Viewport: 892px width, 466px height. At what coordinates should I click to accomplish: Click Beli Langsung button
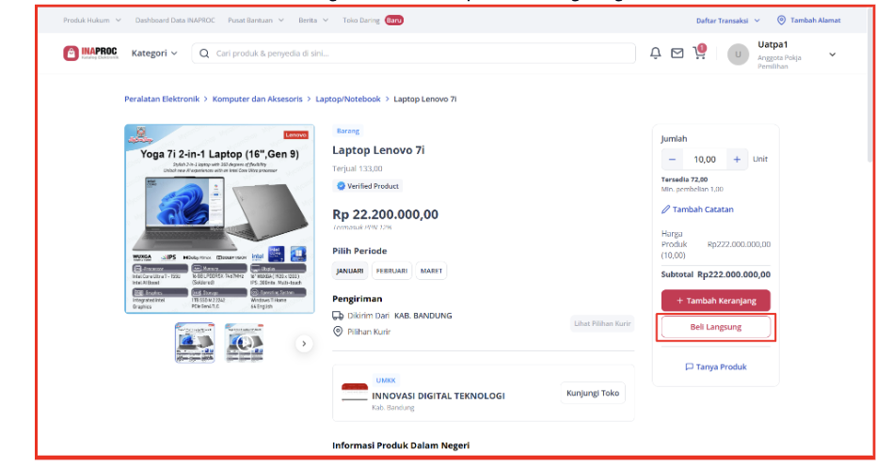[716, 327]
